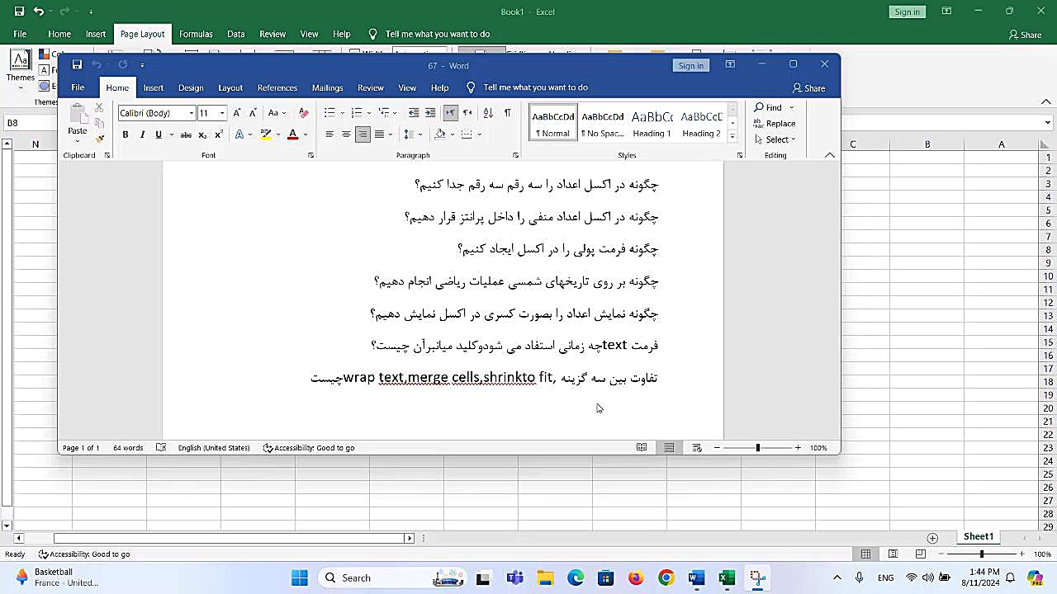Open the References tab in Word
Image resolution: width=1057 pixels, height=594 pixels.
pos(277,87)
